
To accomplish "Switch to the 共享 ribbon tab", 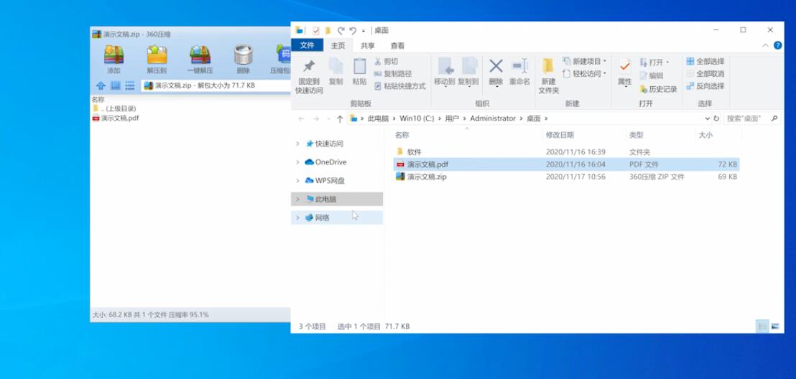I will click(368, 45).
